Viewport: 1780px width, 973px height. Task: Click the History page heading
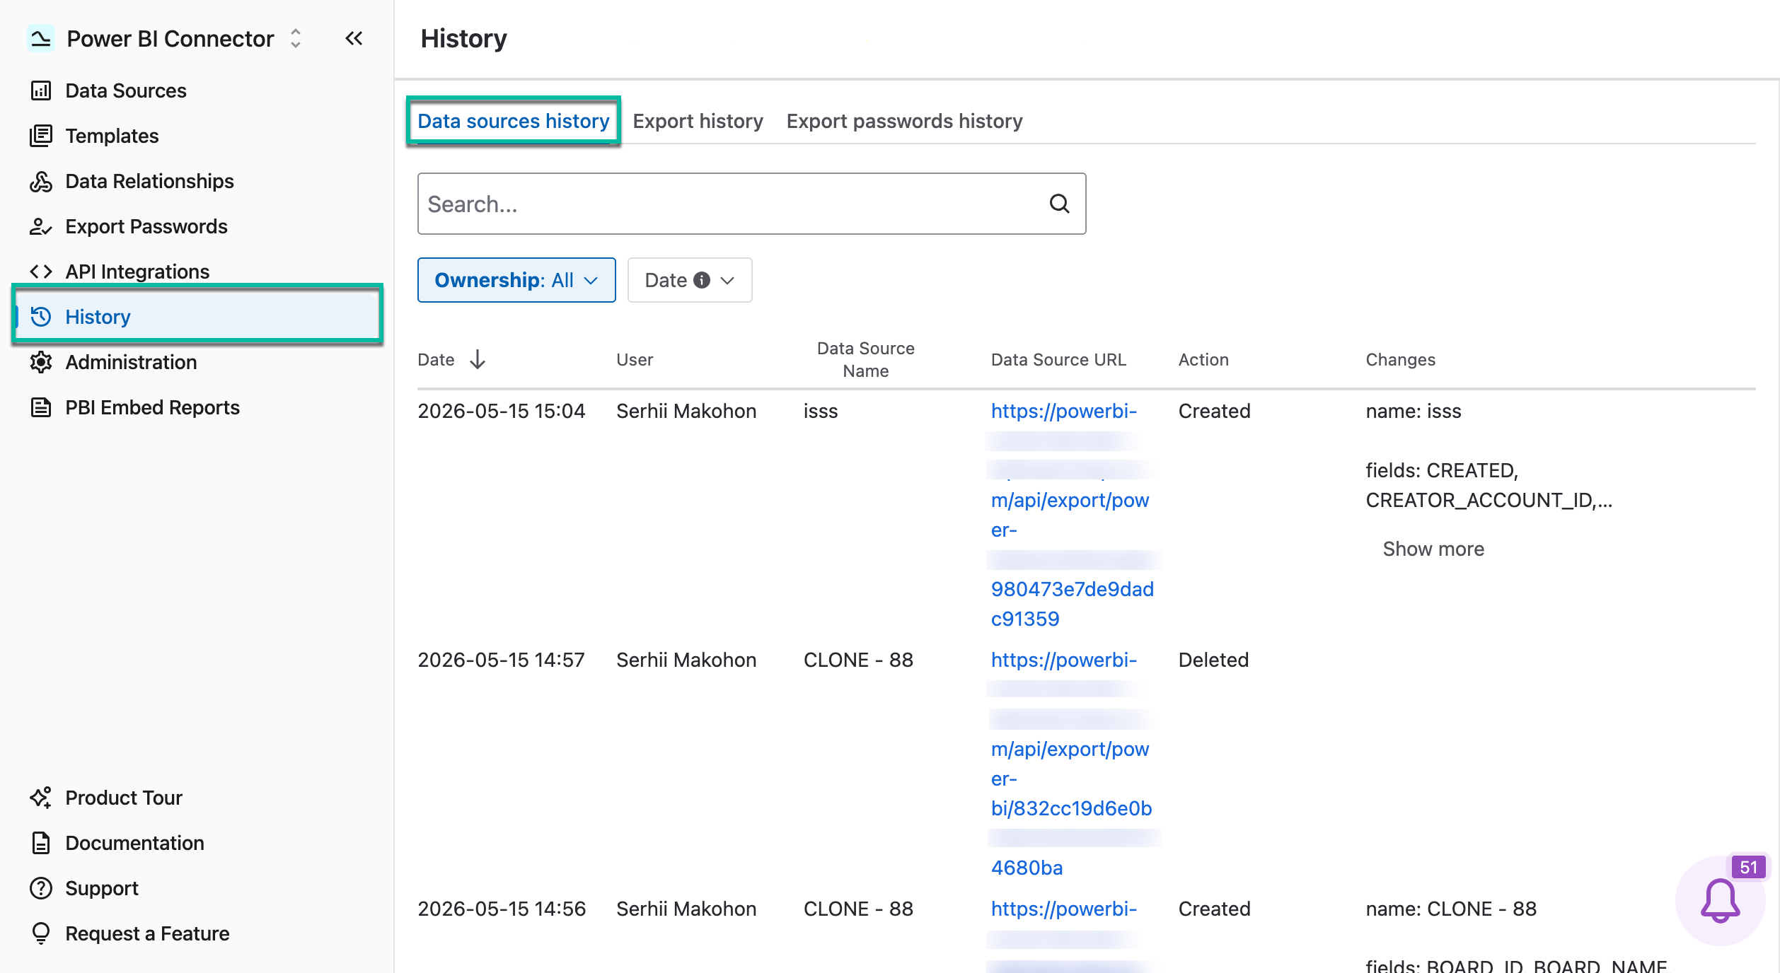pos(463,38)
